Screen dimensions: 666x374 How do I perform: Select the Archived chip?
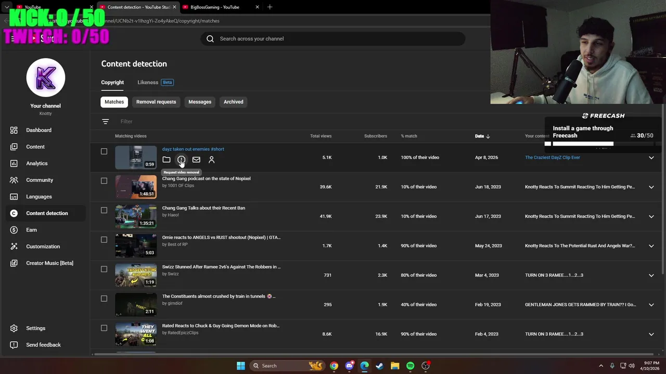point(234,102)
